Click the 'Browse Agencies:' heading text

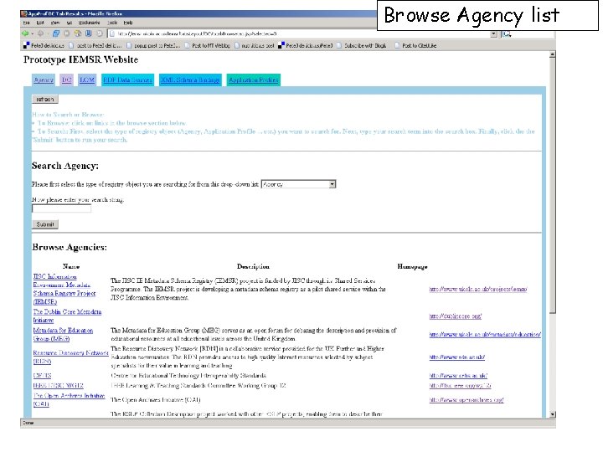70,247
